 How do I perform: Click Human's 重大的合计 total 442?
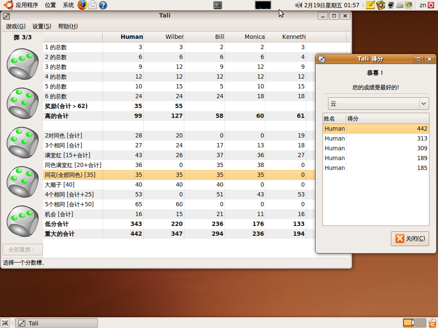tap(136, 234)
